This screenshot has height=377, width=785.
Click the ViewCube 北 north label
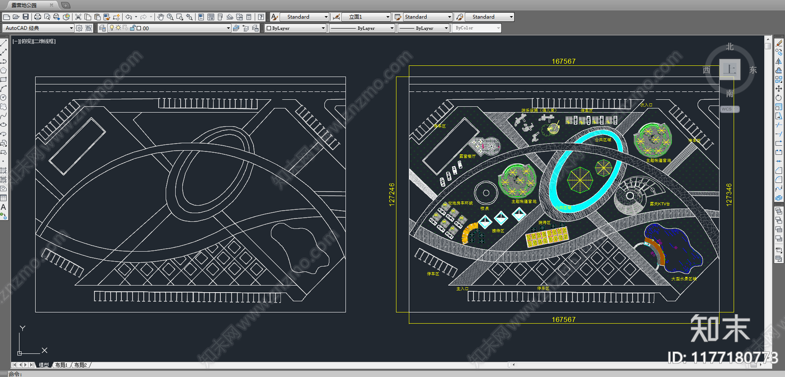click(x=730, y=47)
